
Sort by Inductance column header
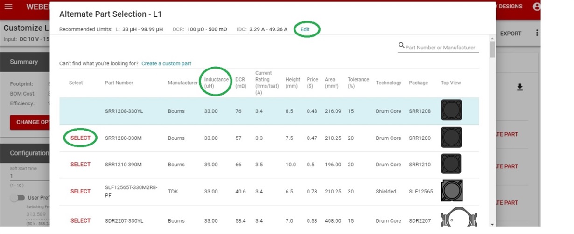(217, 83)
